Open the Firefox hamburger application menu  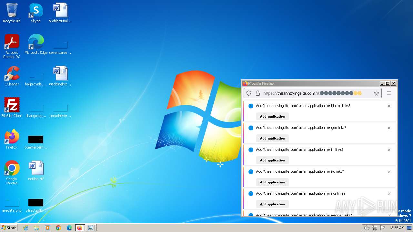click(389, 93)
